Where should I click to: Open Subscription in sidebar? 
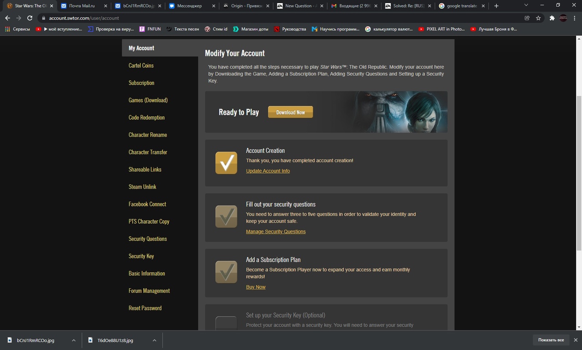[141, 83]
